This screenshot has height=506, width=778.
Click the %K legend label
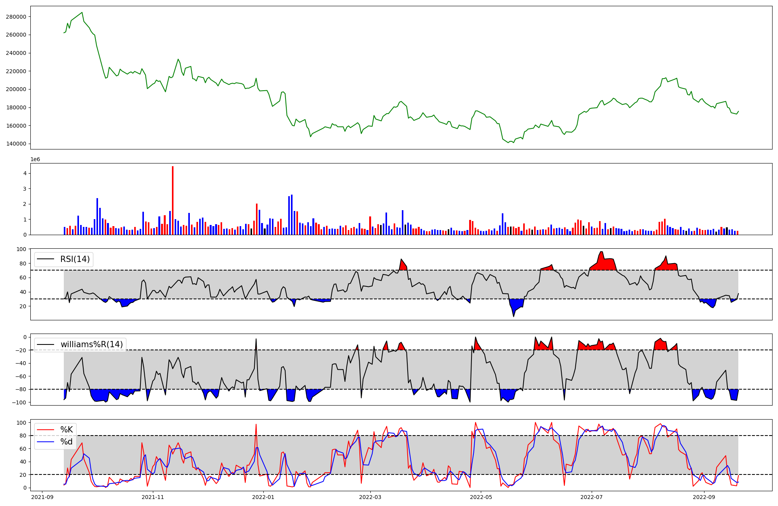[x=67, y=430]
